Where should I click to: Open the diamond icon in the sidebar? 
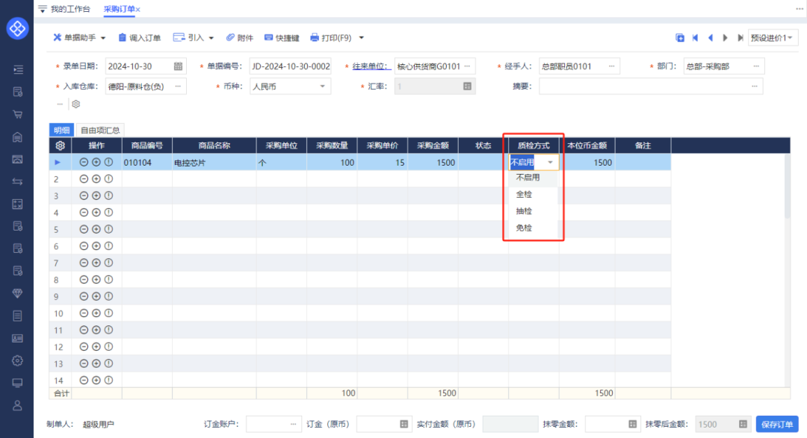[17, 293]
